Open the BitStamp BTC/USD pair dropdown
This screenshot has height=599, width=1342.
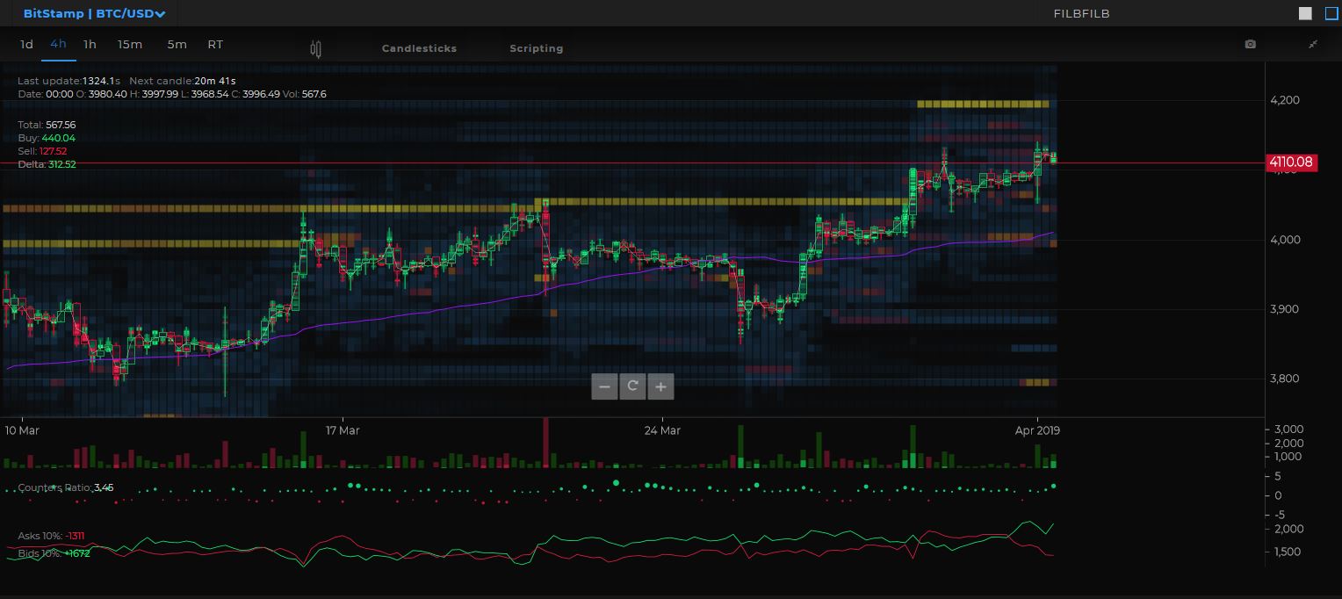[x=94, y=13]
